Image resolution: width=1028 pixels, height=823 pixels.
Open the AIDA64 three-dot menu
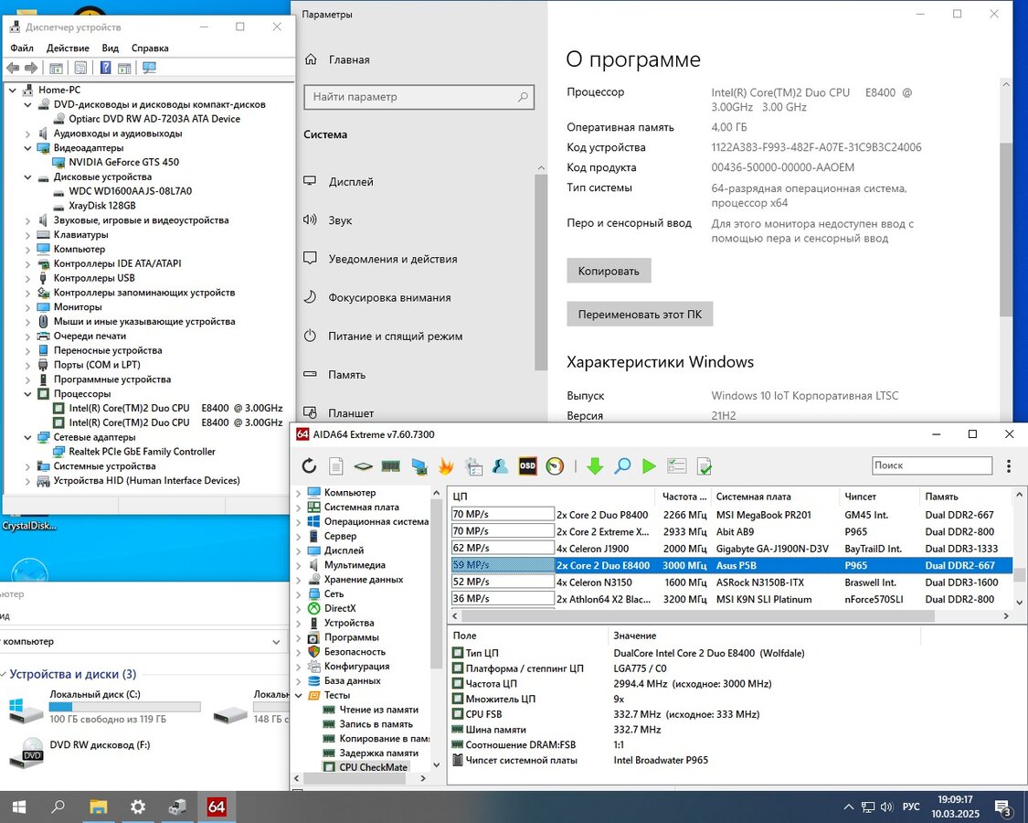[x=1008, y=466]
